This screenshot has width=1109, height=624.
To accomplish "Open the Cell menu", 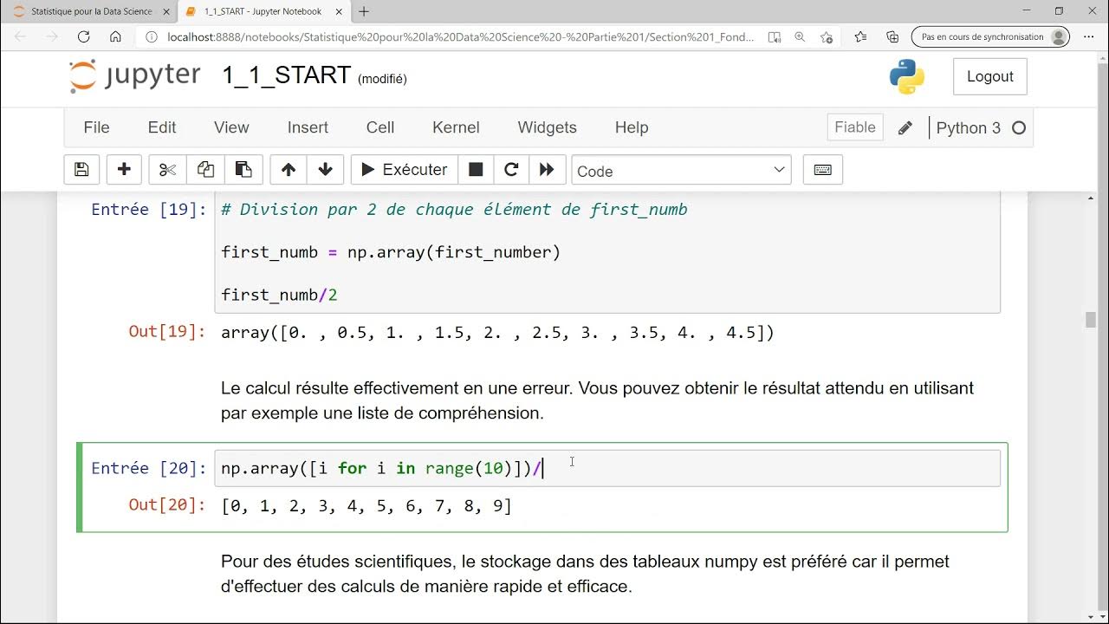I will click(380, 127).
